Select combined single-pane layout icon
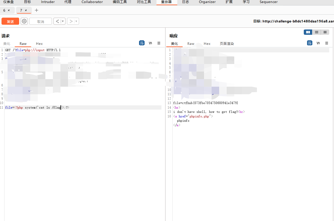This screenshot has width=334, height=221. point(325,32)
